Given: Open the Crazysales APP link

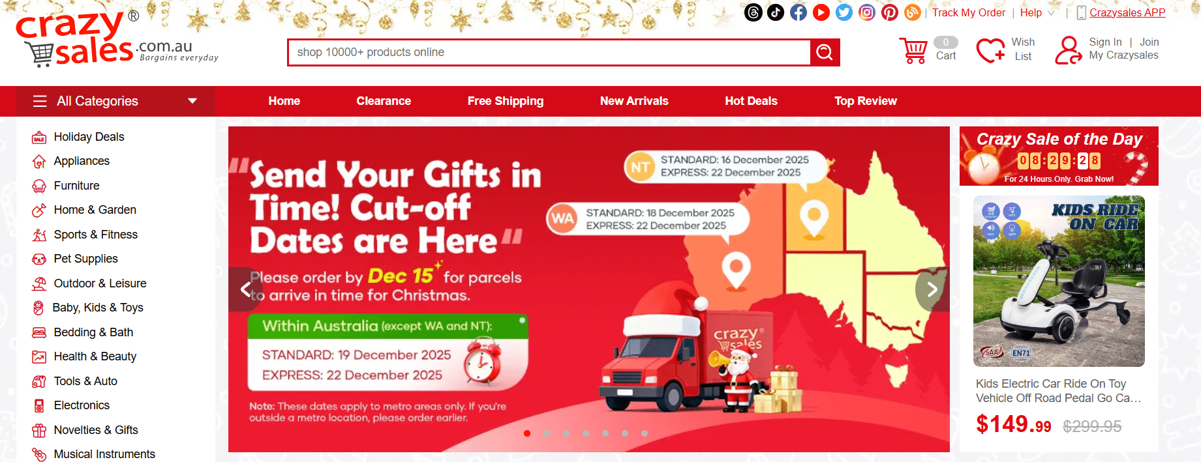Looking at the screenshot, I should click(1127, 12).
